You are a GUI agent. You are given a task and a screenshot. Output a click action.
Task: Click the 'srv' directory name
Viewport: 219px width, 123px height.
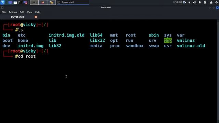[x=152, y=40]
